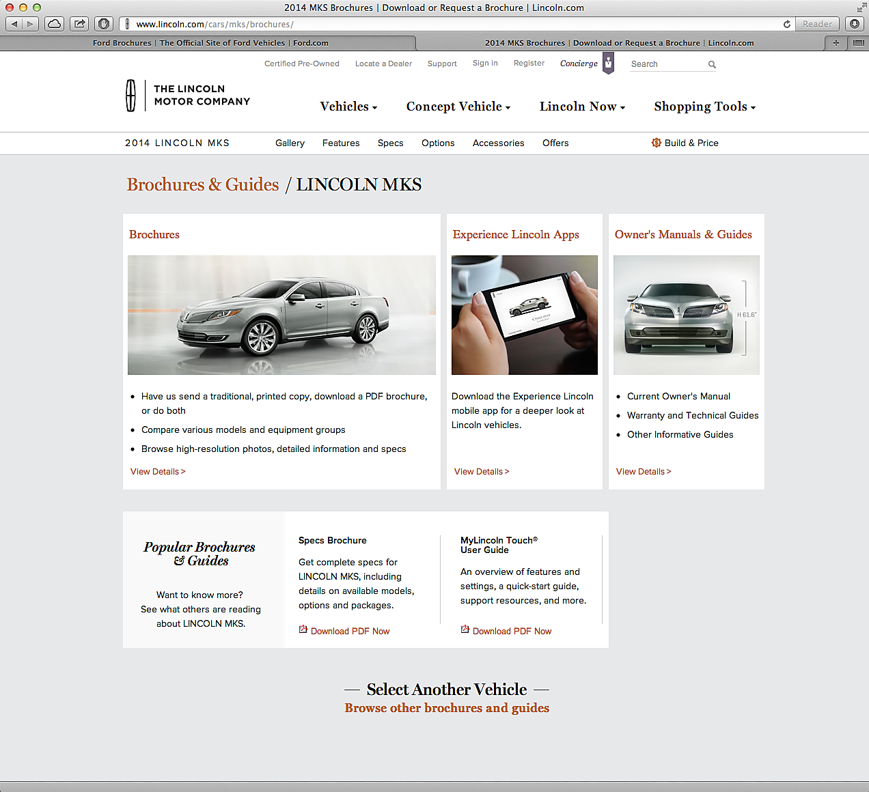This screenshot has width=869, height=792.
Task: Open the Accessories section
Action: (x=499, y=143)
